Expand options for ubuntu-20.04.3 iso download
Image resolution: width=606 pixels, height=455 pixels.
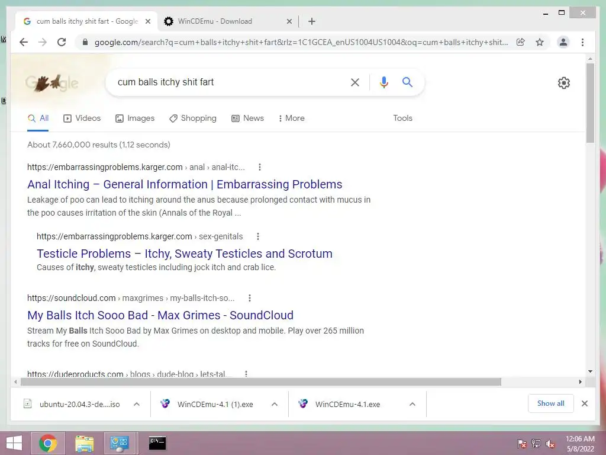click(137, 404)
